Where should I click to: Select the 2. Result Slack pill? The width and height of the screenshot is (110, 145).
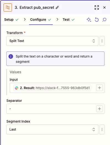52,88
